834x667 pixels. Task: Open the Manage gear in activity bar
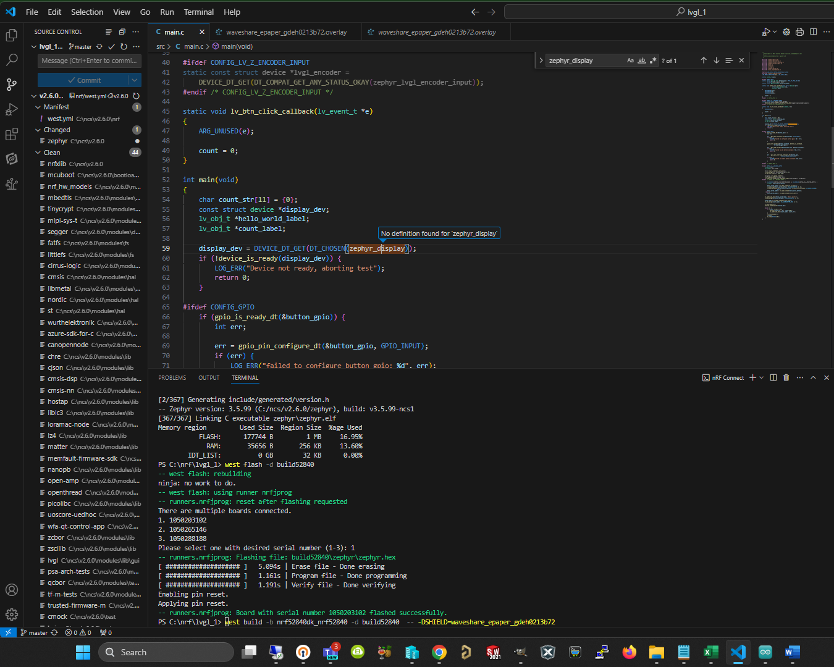click(x=11, y=615)
